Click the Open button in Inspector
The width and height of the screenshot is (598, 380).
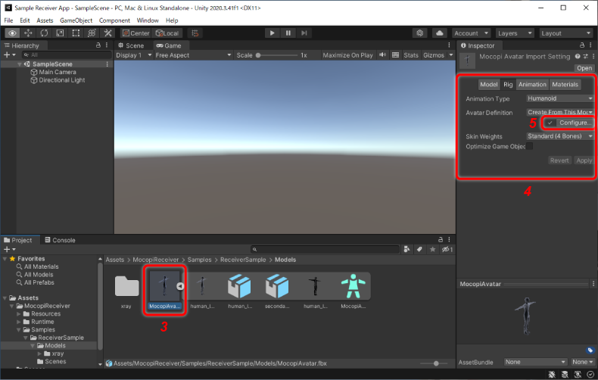point(584,68)
